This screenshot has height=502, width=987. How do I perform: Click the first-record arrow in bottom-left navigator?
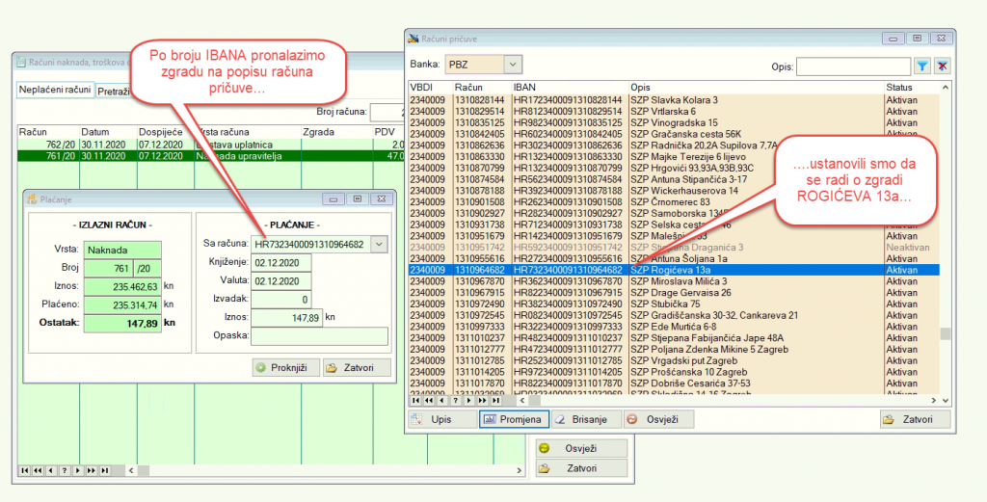[24, 470]
